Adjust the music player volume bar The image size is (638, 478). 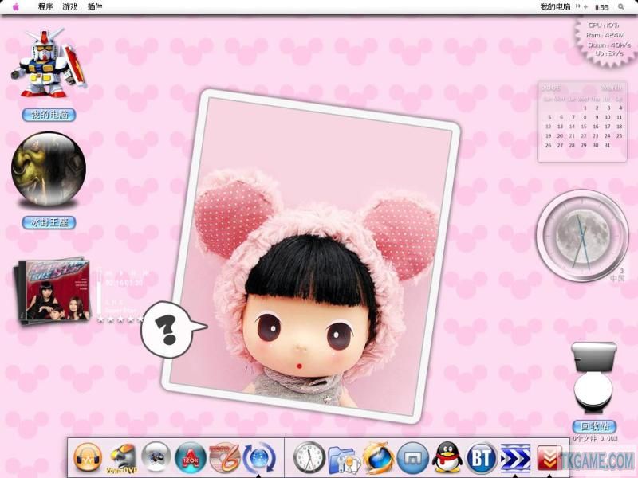point(99,292)
